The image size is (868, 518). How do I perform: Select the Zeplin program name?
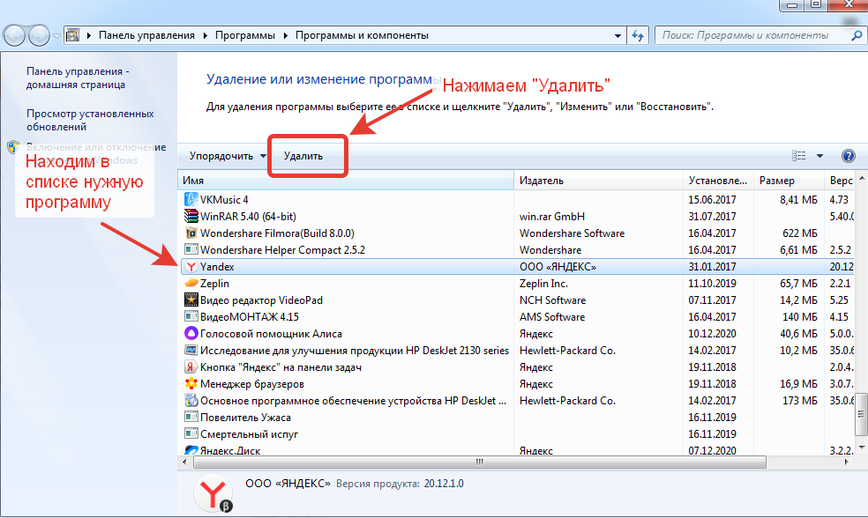(x=214, y=284)
